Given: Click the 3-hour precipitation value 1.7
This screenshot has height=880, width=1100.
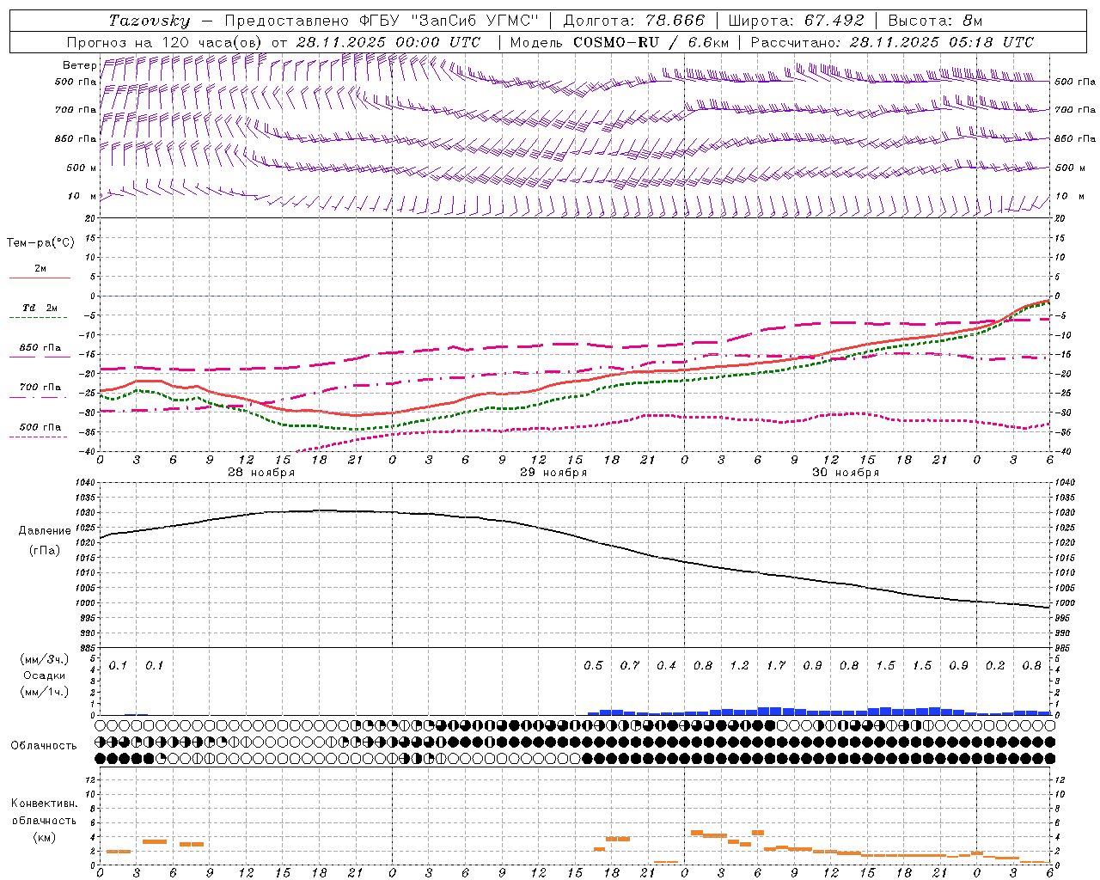Looking at the screenshot, I should 776,665.
